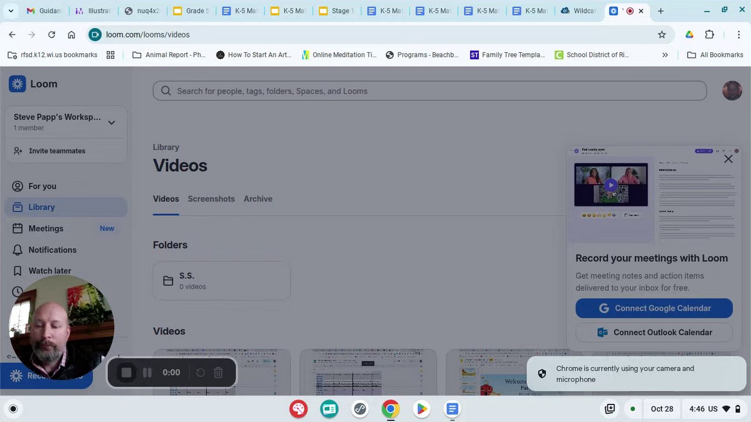
Task: Open the rfsd.k12.wi.us bookmarks folder
Action: [x=52, y=55]
